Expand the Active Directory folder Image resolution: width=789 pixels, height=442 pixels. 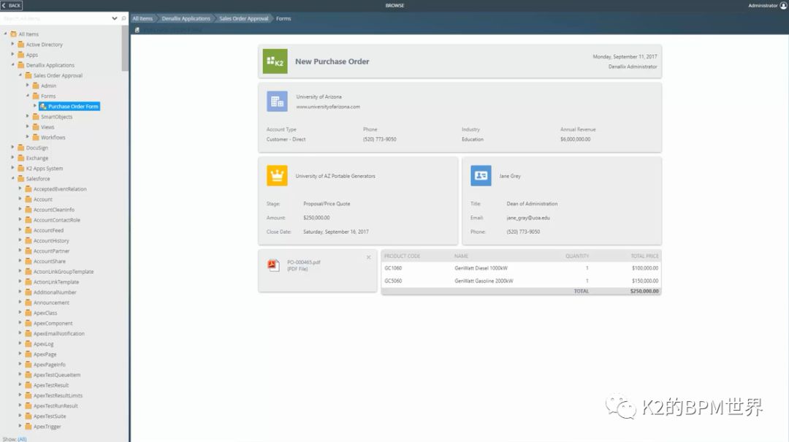[x=12, y=44]
